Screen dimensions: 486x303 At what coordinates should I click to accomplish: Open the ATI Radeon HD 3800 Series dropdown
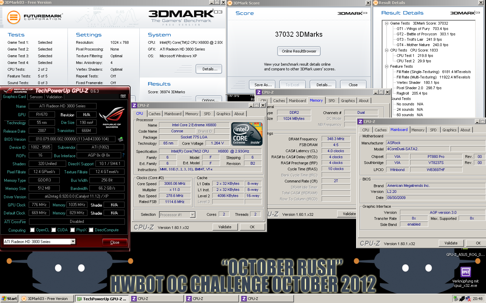pyautogui.click(x=73, y=241)
